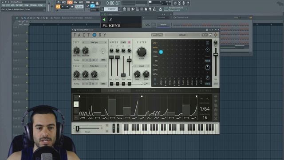The height and width of the screenshot is (160, 284).
Task: Toggle the Osc 1 filter routing button below fader
Action: [111, 84]
